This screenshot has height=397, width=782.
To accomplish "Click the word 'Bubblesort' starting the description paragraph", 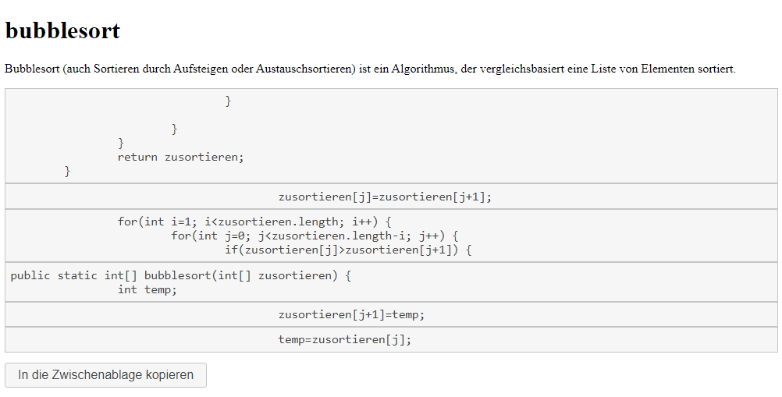I will (33, 69).
